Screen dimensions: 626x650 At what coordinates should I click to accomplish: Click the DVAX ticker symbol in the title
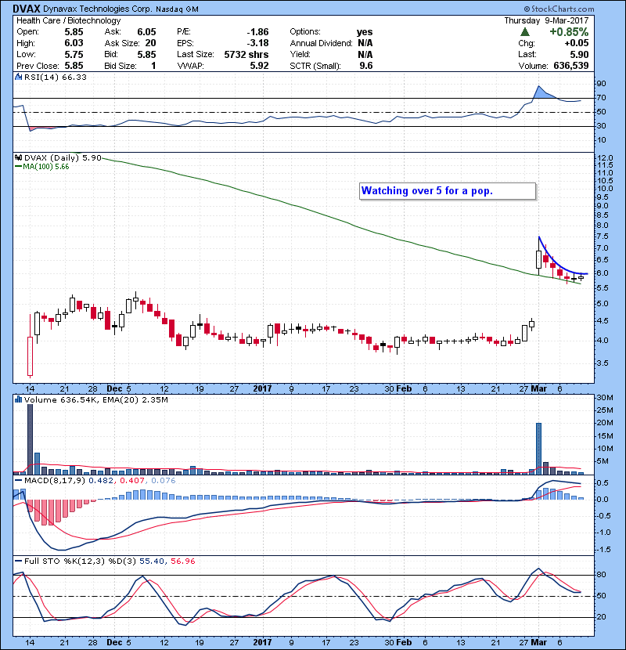click(x=27, y=9)
